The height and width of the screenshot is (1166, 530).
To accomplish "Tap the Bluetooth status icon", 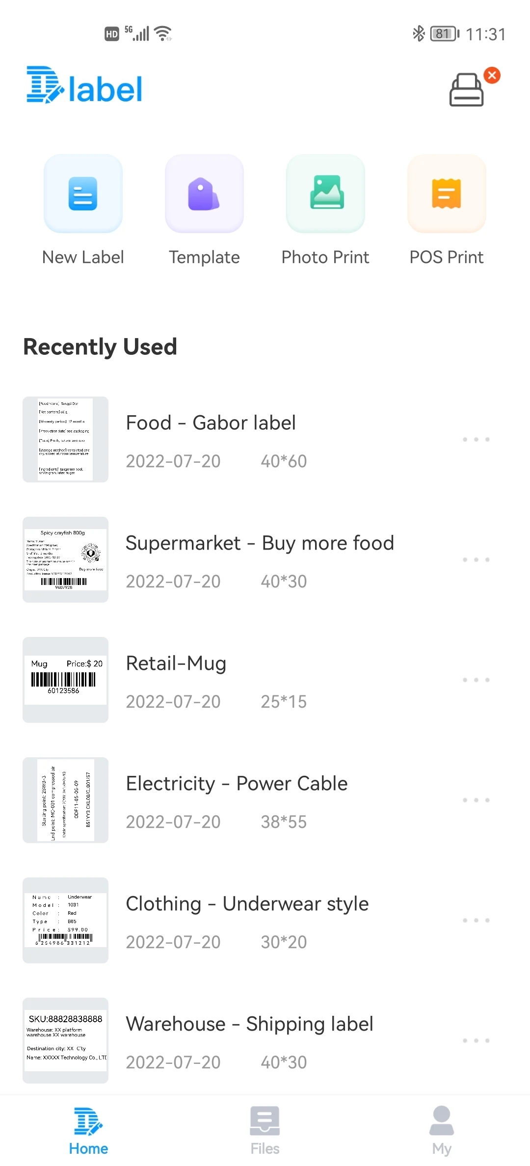I will [x=419, y=33].
